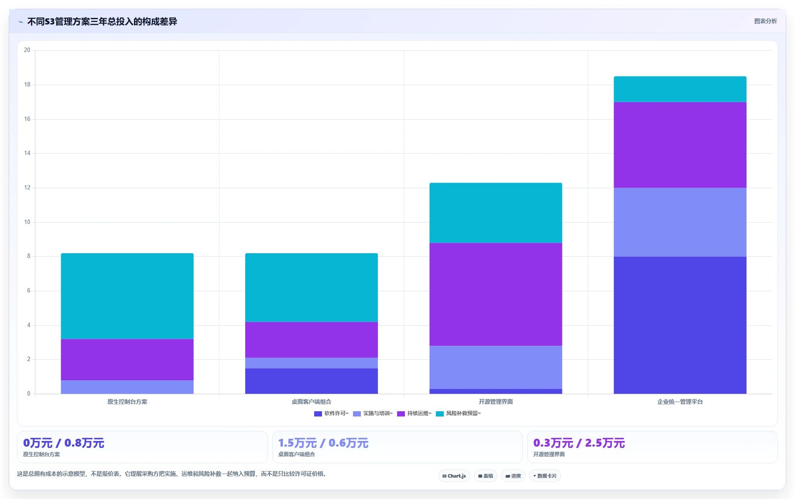
Task: Click the dark blue segment of 企业统一管理平台 bar
Action: point(680,325)
